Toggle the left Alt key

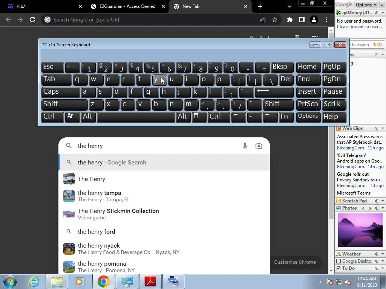tap(88, 117)
